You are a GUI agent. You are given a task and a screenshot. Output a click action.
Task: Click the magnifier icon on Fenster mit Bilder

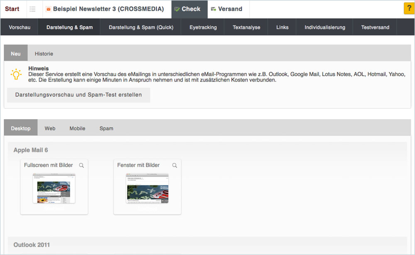point(175,165)
